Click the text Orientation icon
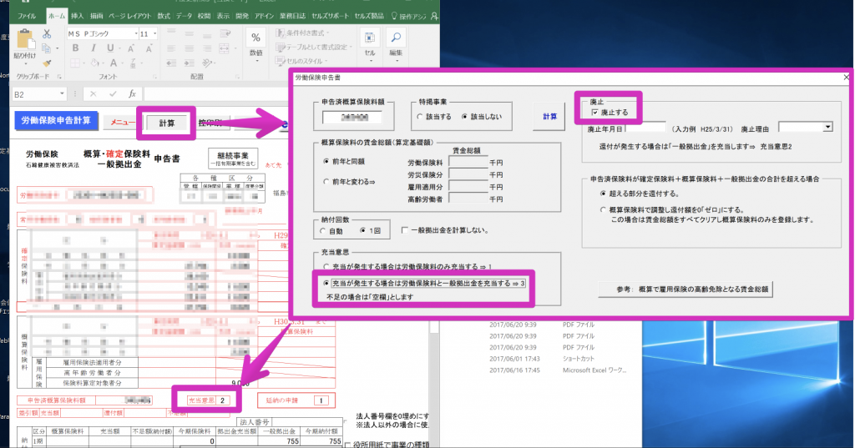This screenshot has width=855, height=448. pyautogui.click(x=207, y=63)
